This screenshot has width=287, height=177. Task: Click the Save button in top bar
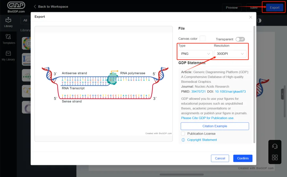pyautogui.click(x=254, y=8)
